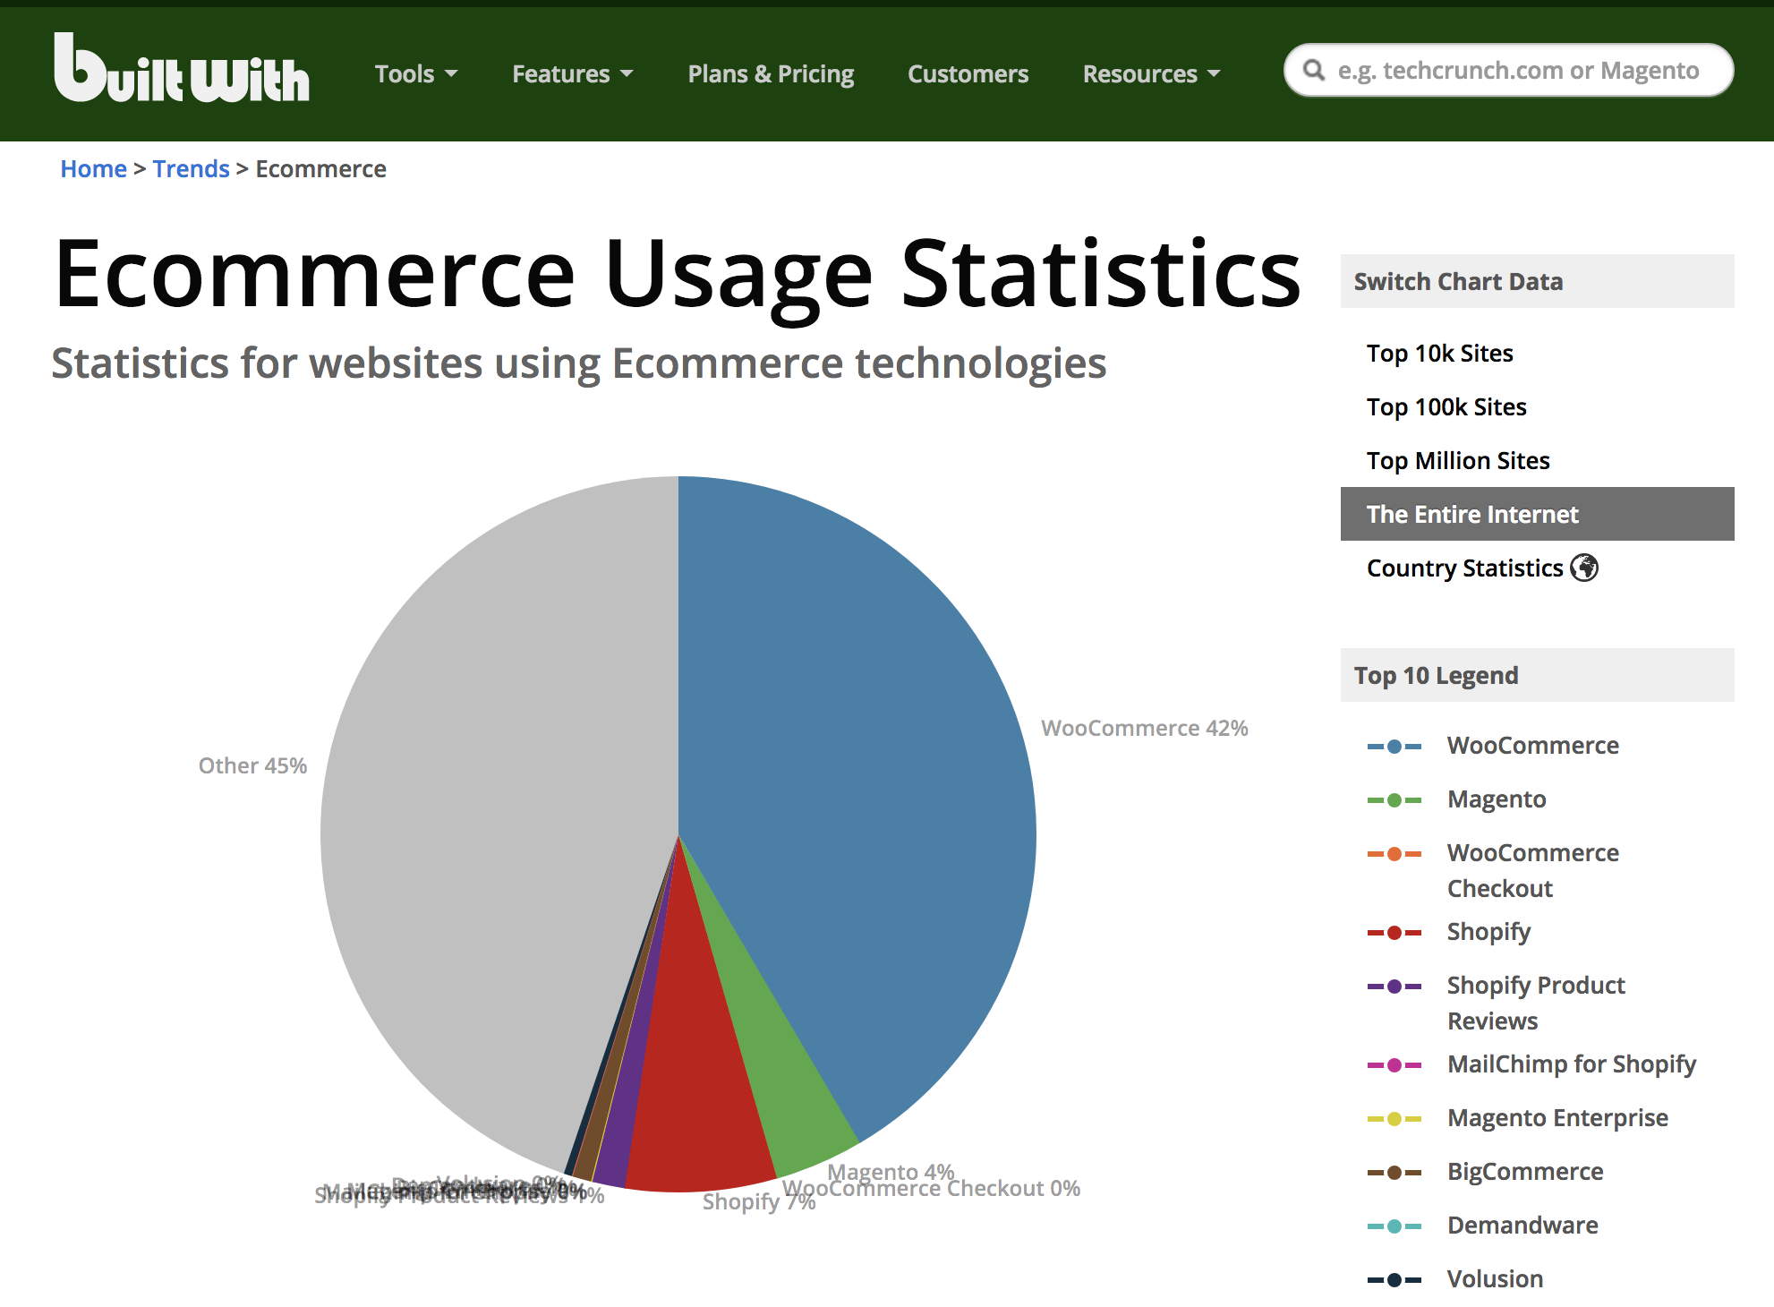The height and width of the screenshot is (1307, 1774).
Task: Click the Shopify Product Reviews purple marker
Action: point(1394,986)
